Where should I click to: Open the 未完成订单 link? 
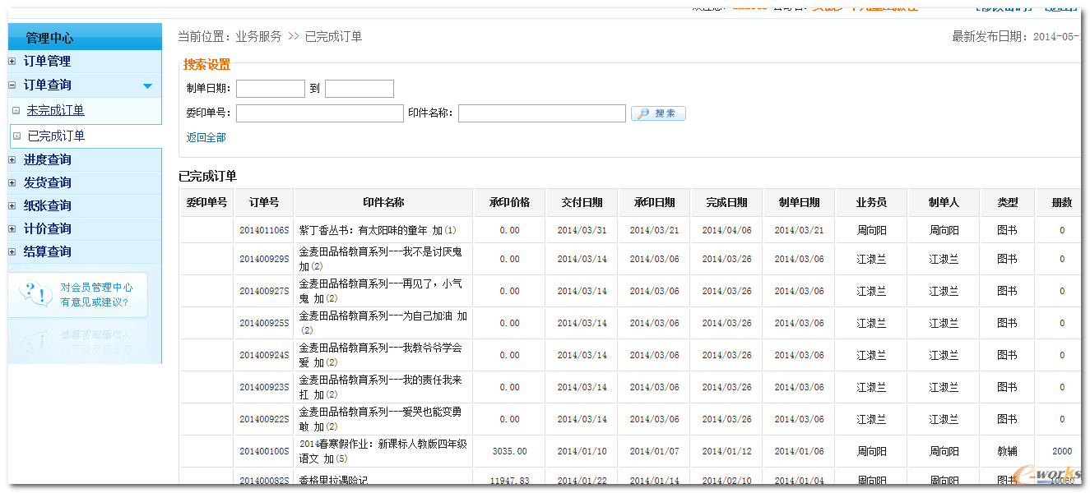tap(55, 110)
